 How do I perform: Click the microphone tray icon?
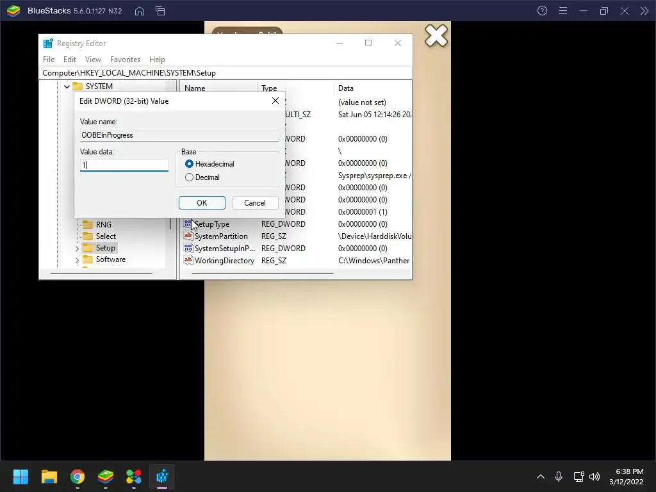[x=559, y=477]
